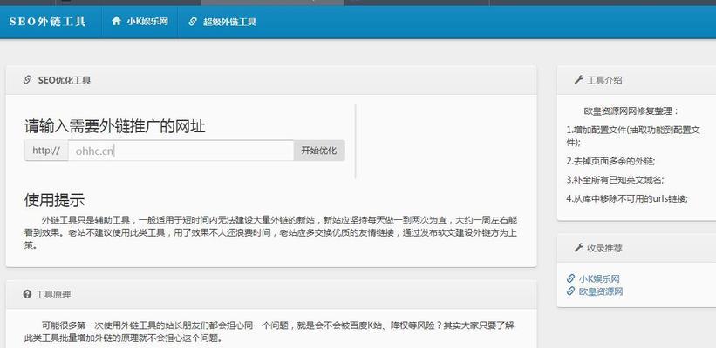This screenshot has height=348, width=716.
Task: Click the question mark icon beside 工具原理
Action: click(x=27, y=294)
